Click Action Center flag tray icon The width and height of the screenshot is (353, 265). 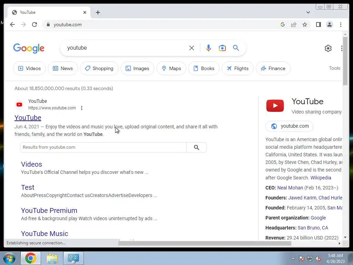pos(301,258)
